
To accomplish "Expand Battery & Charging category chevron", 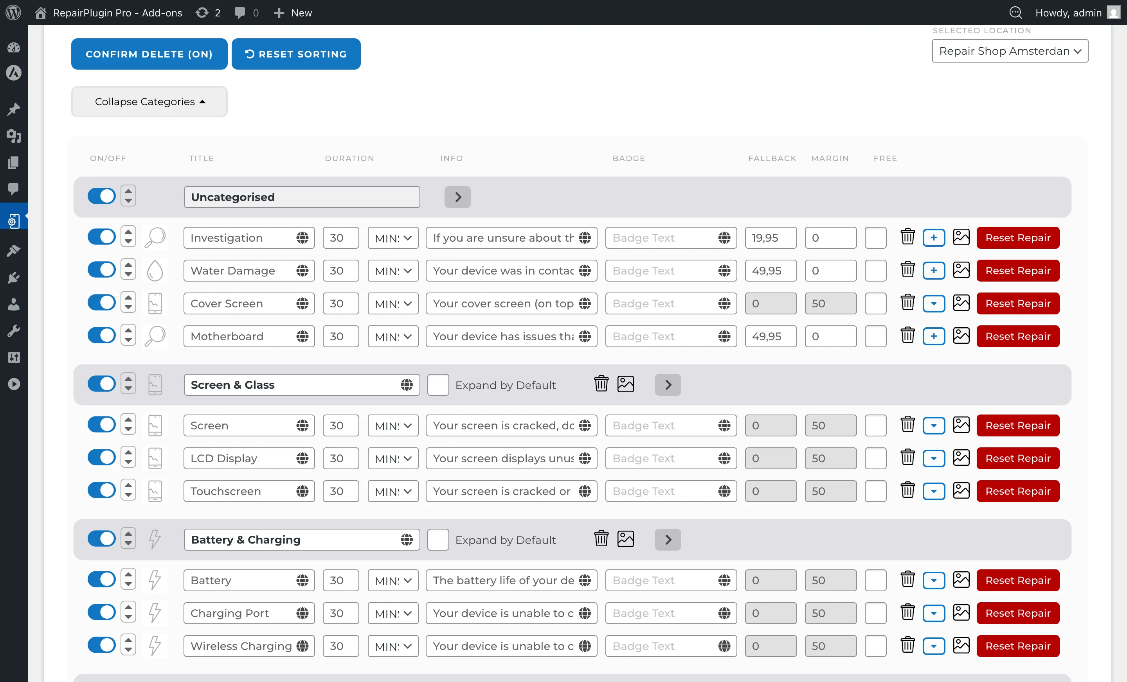I will pos(667,539).
